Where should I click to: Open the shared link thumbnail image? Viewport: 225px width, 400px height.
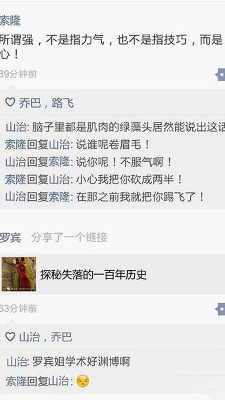(x=19, y=274)
